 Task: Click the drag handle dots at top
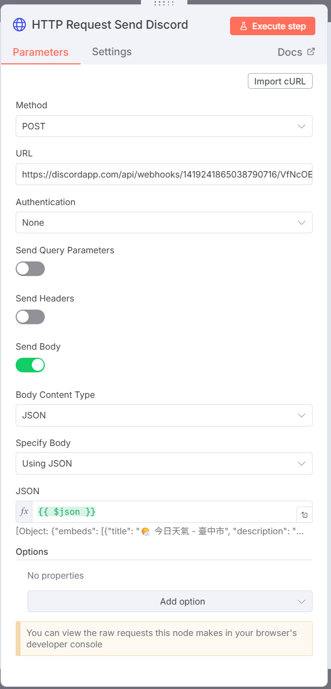pos(164,3)
